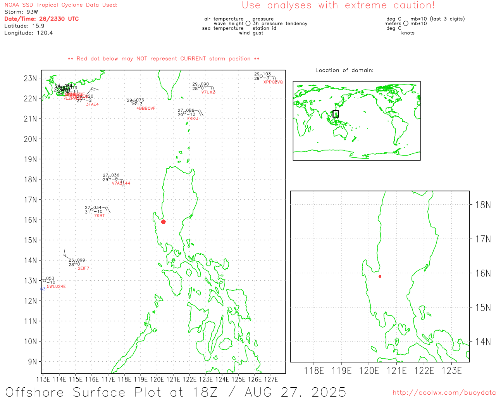Click the 14N label on inset map axis

483,342
